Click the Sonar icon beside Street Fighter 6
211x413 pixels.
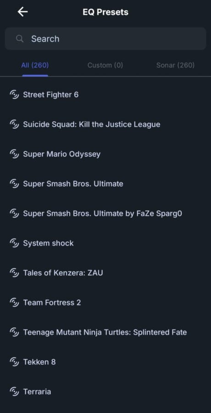pyautogui.click(x=14, y=95)
